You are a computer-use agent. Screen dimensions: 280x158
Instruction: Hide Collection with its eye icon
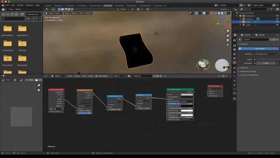tap(277, 16)
